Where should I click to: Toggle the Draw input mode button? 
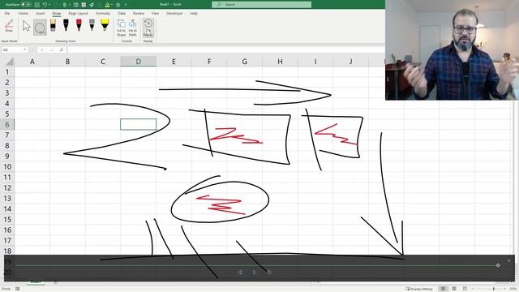[x=9, y=26]
